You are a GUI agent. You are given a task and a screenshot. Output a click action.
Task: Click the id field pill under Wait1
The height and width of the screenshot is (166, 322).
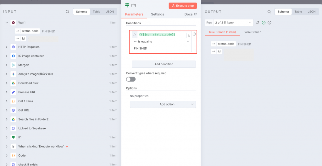[20, 39]
